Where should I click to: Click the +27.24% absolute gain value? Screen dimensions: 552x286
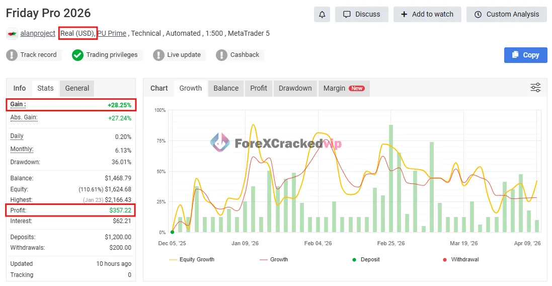pyautogui.click(x=120, y=118)
